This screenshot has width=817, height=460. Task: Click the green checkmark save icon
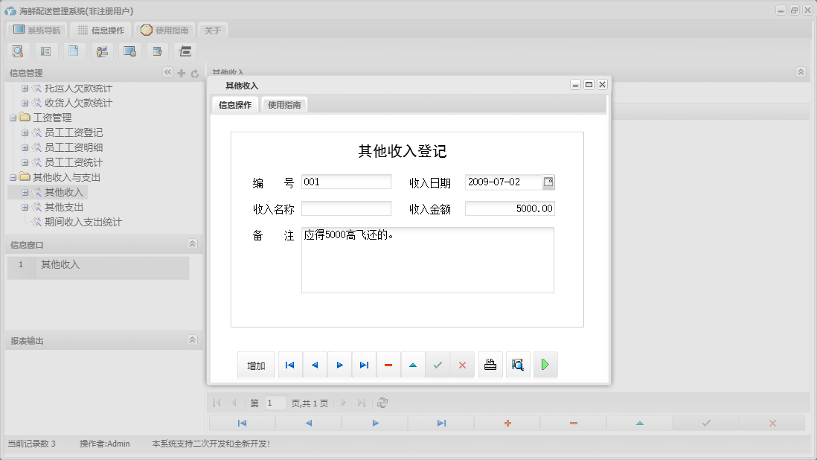(438, 365)
